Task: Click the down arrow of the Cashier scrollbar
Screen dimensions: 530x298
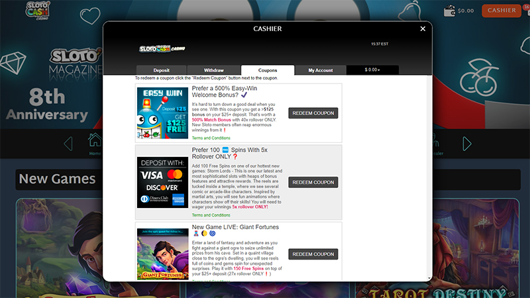Action: tap(429, 278)
